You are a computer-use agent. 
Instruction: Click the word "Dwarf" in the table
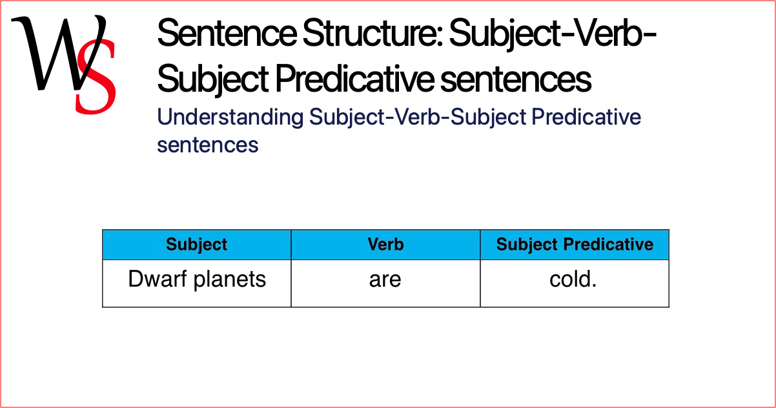pos(156,279)
